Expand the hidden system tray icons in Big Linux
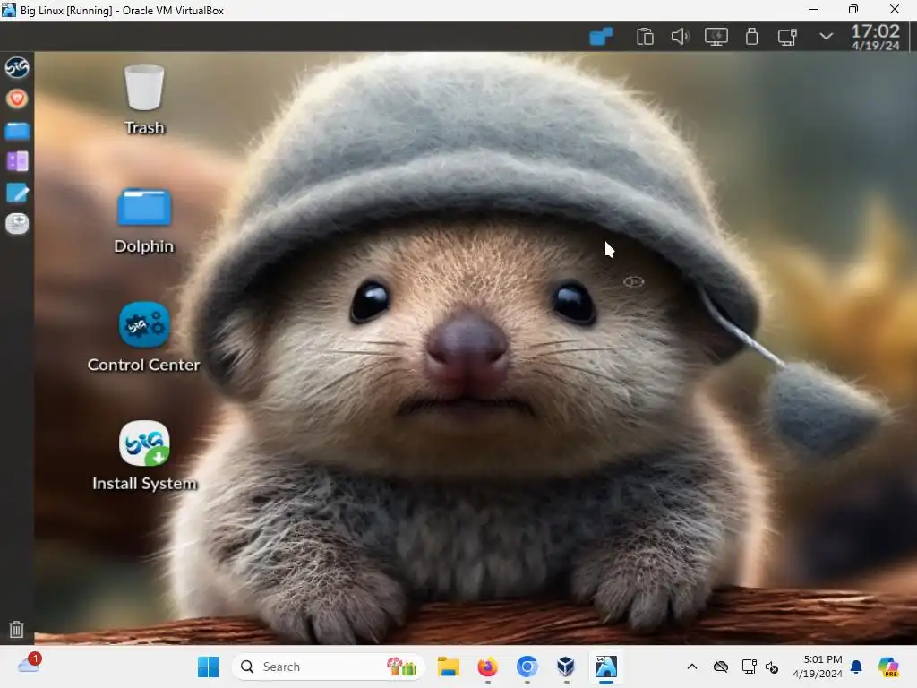This screenshot has height=688, width=917. coord(827,37)
